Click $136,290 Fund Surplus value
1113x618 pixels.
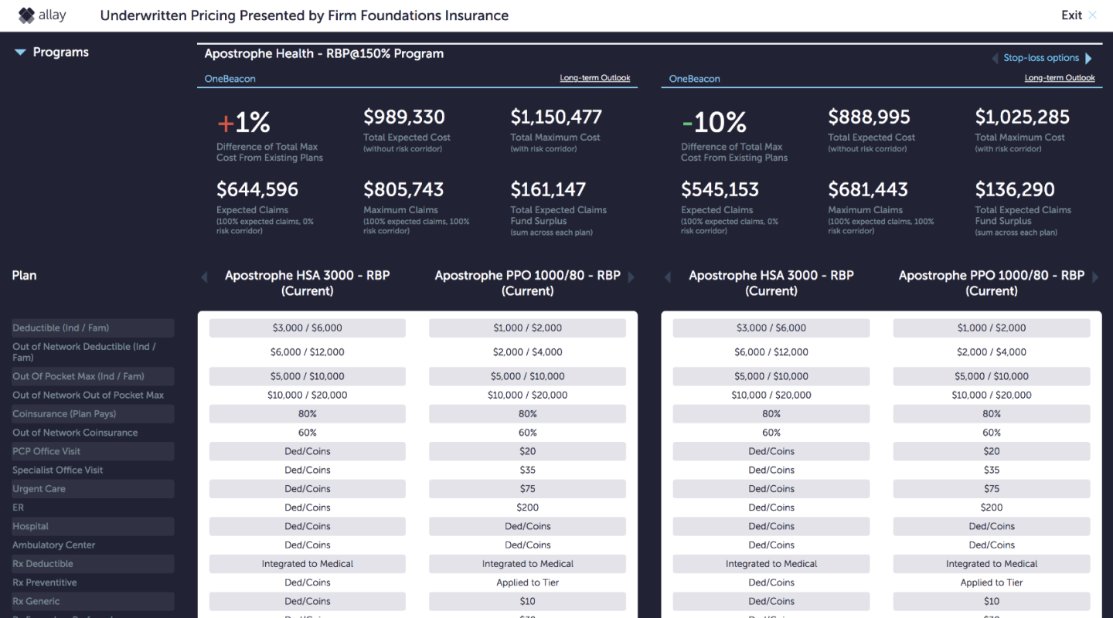coord(1014,189)
